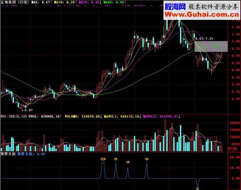Image resolution: width=241 pixels, height=190 pixels.
Task: Click the signal icon above the 10.00 peak
Action: pos(128,162)
